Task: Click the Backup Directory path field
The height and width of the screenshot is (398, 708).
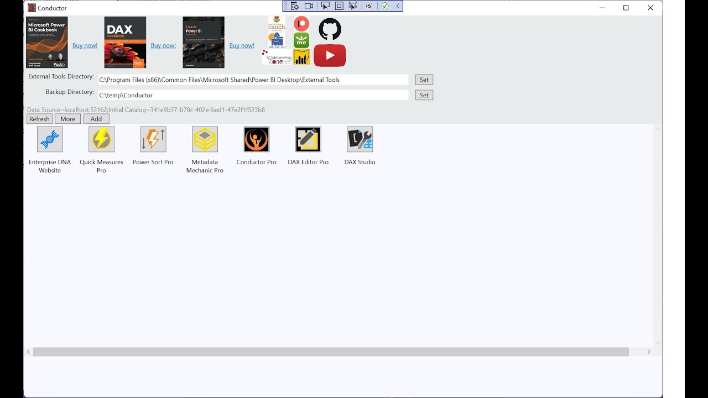Action: 253,95
